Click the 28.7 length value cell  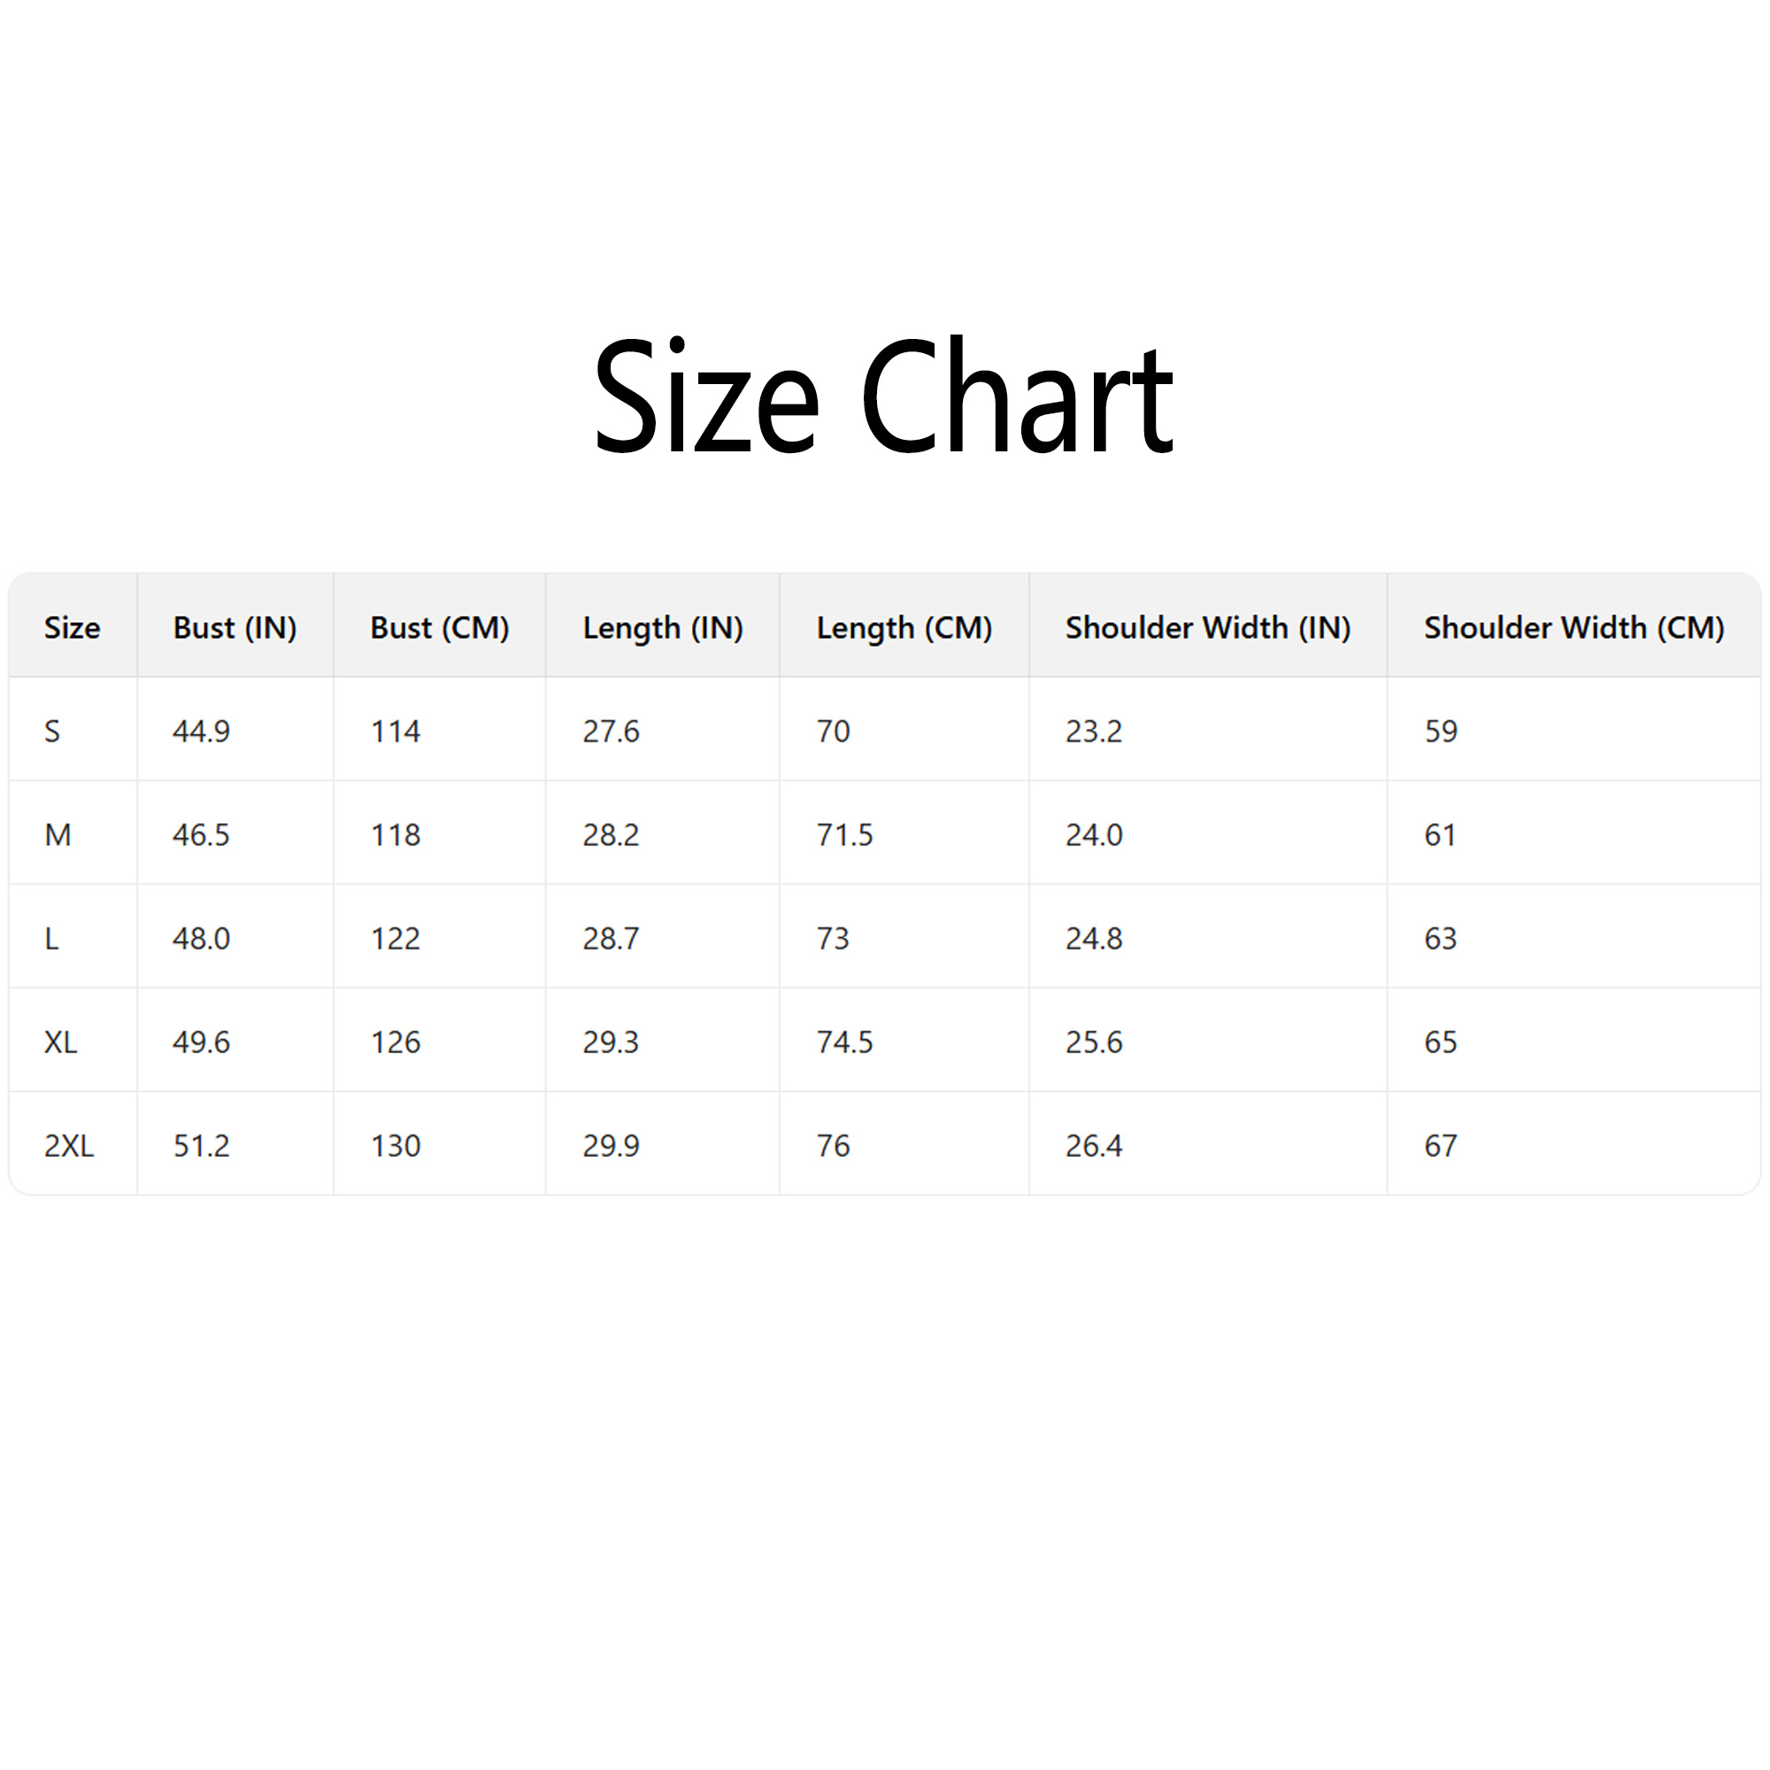611,938
